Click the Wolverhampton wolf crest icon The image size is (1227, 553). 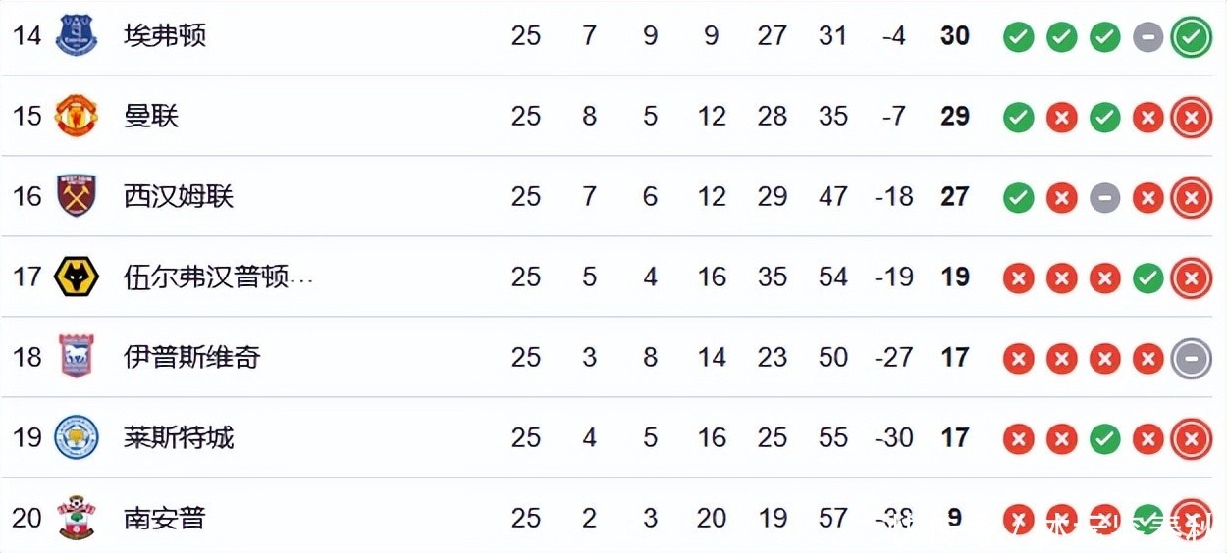[76, 276]
